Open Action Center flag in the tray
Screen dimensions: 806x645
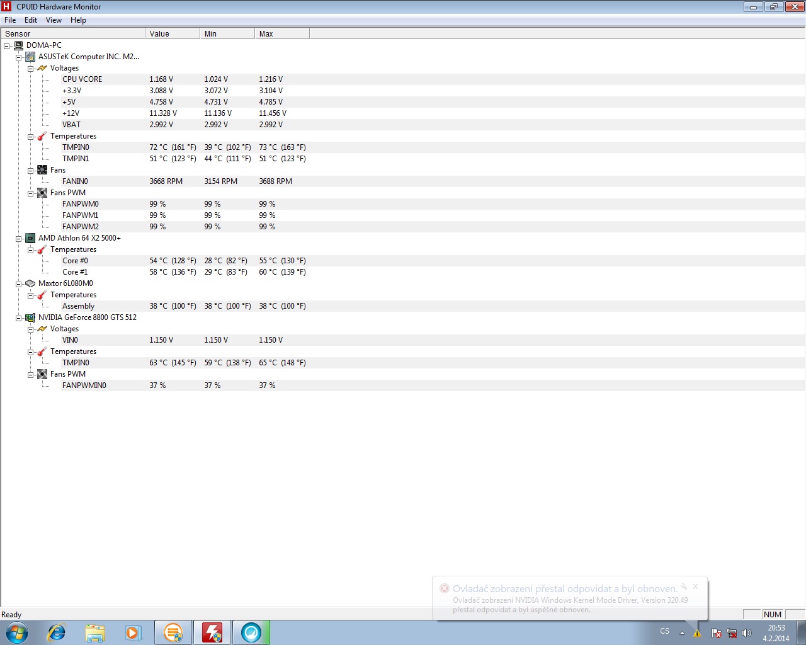(717, 633)
